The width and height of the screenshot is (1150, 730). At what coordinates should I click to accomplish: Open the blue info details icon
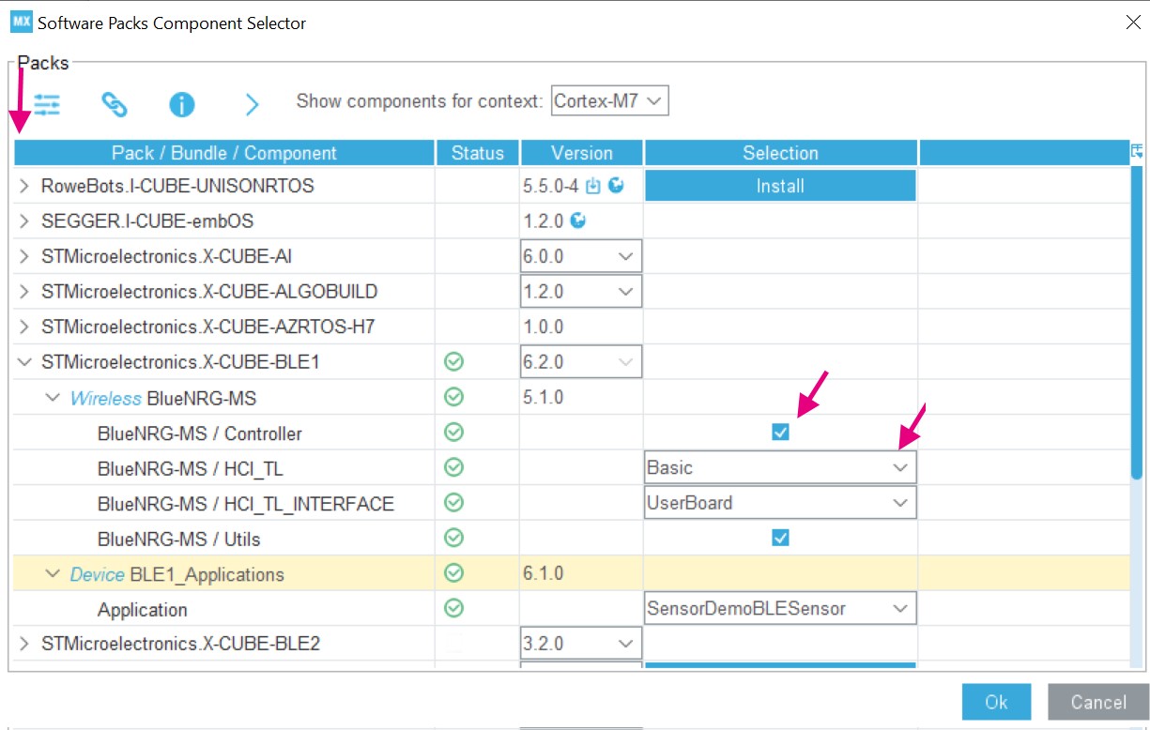coord(182,104)
